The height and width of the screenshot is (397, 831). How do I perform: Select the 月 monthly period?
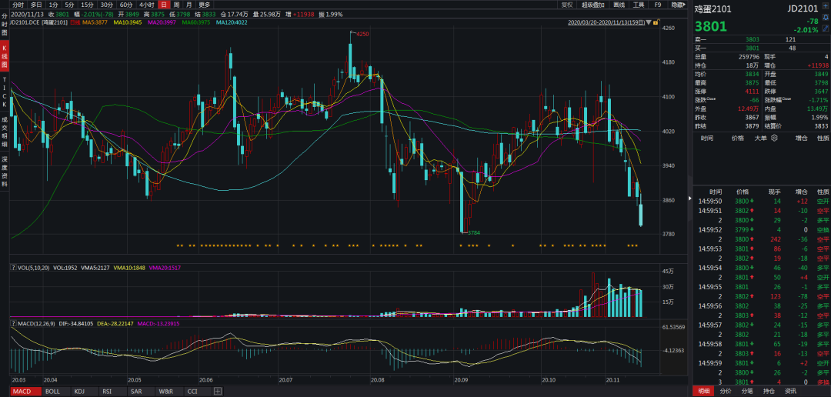coord(189,5)
